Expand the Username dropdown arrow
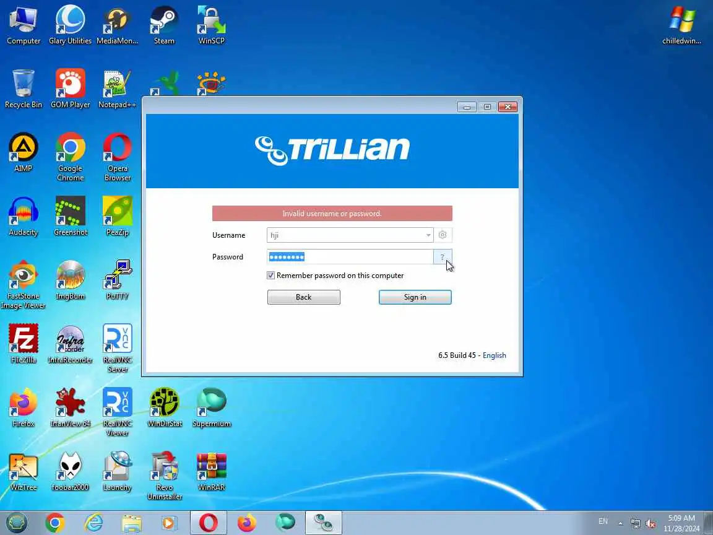The width and height of the screenshot is (713, 535). (428, 235)
